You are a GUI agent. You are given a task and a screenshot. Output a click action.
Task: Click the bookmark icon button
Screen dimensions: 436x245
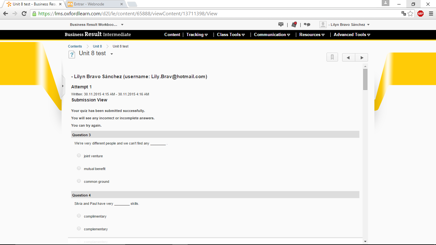click(x=332, y=57)
